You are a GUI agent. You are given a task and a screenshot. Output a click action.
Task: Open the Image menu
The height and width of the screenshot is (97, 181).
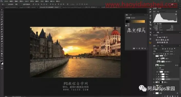(x=16, y=1)
